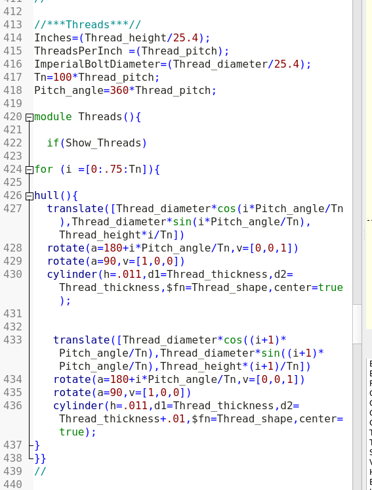Click the closing brace on line 437
Viewport: 372px width, 490px height.
[37, 445]
